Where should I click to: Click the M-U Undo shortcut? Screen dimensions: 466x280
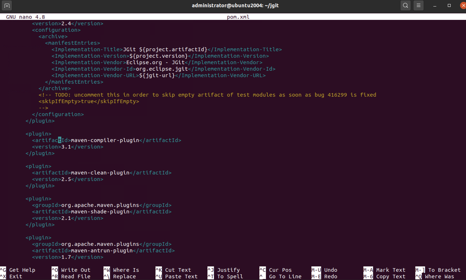pyautogui.click(x=324, y=270)
